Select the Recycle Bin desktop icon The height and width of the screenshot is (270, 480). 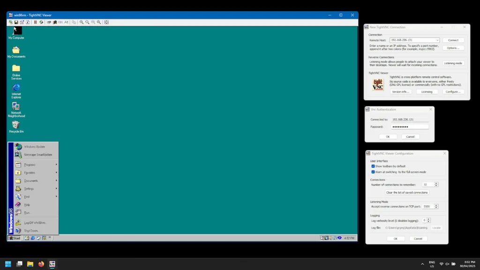[16, 127]
